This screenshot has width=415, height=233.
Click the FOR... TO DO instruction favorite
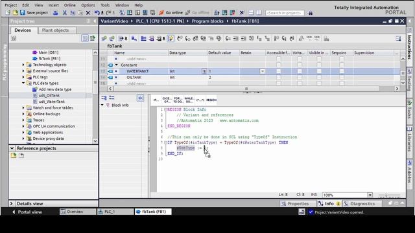[178, 100]
